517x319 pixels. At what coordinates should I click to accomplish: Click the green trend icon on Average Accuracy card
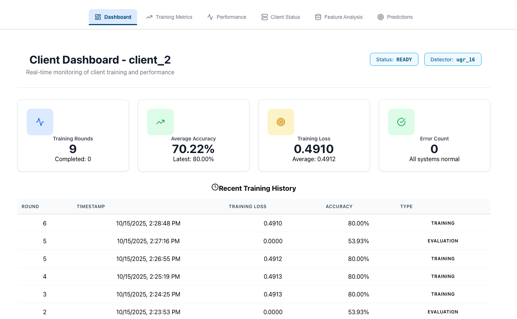160,122
